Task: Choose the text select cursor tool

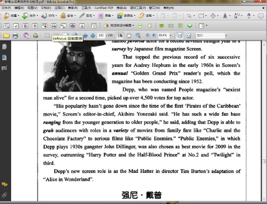Action: pos(120,36)
